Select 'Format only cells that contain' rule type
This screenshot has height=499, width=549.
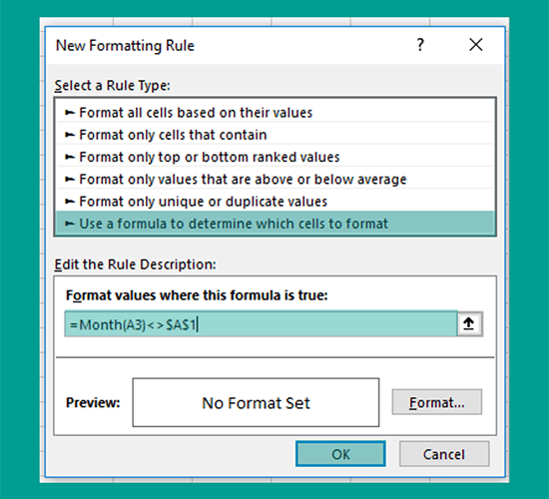tap(274, 135)
